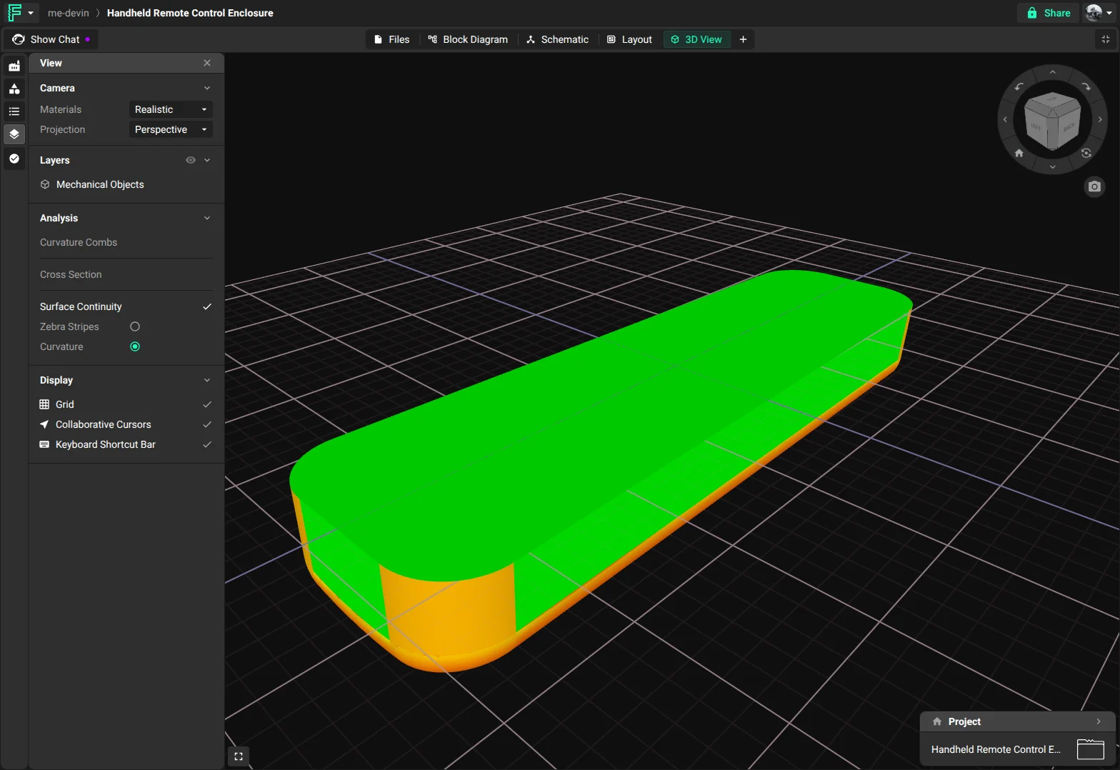Collapse the Camera section
Image resolution: width=1120 pixels, height=770 pixels.
click(x=207, y=88)
